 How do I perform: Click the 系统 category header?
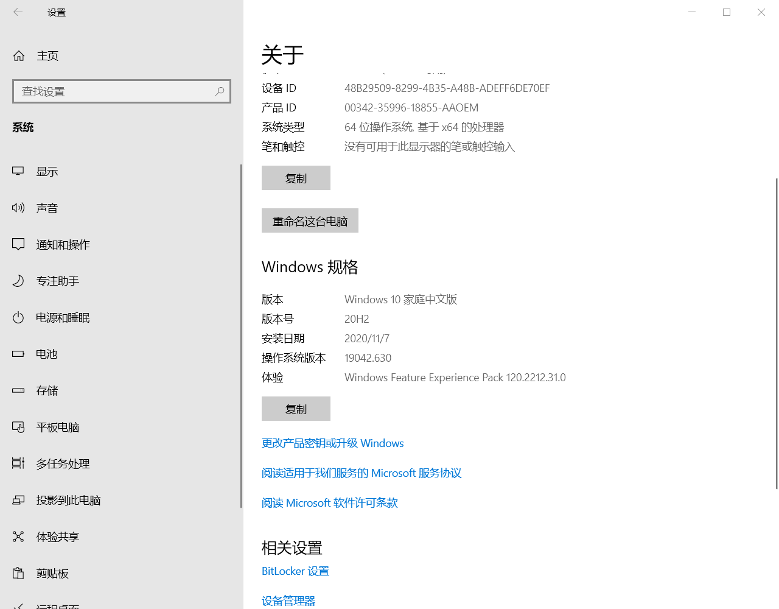[x=23, y=127]
